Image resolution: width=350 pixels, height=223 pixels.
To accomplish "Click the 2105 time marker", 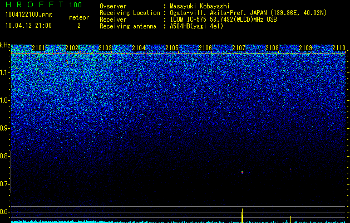I will pos(172,47).
